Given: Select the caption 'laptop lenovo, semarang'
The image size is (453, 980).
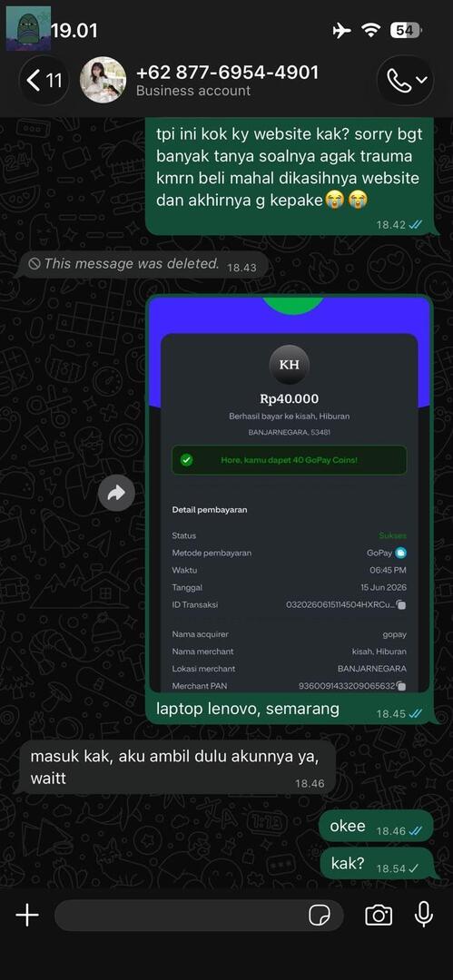Looking at the screenshot, I should (x=248, y=709).
